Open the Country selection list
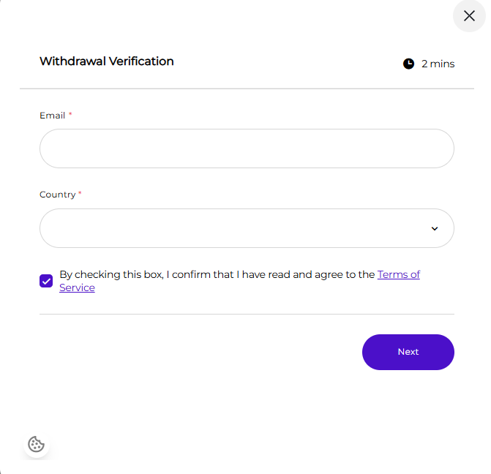The height and width of the screenshot is (474, 491). point(247,228)
